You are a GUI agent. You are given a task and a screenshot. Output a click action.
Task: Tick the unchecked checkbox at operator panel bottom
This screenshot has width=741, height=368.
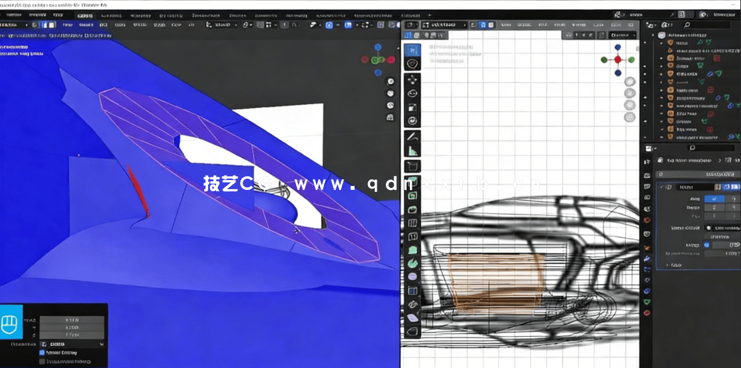[42, 361]
